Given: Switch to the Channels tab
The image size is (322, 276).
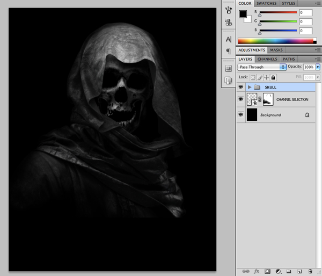Looking at the screenshot, I should tap(267, 59).
